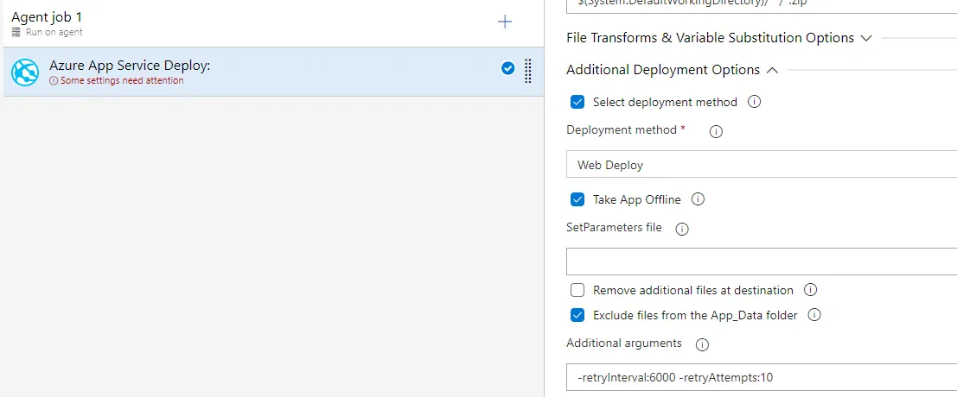
Task: Show info for Remove additional files at destination
Action: coord(810,290)
